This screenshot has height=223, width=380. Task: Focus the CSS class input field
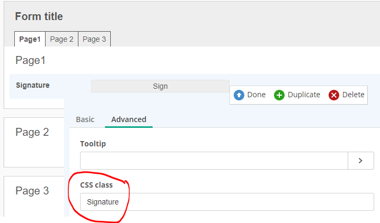[x=227, y=202]
